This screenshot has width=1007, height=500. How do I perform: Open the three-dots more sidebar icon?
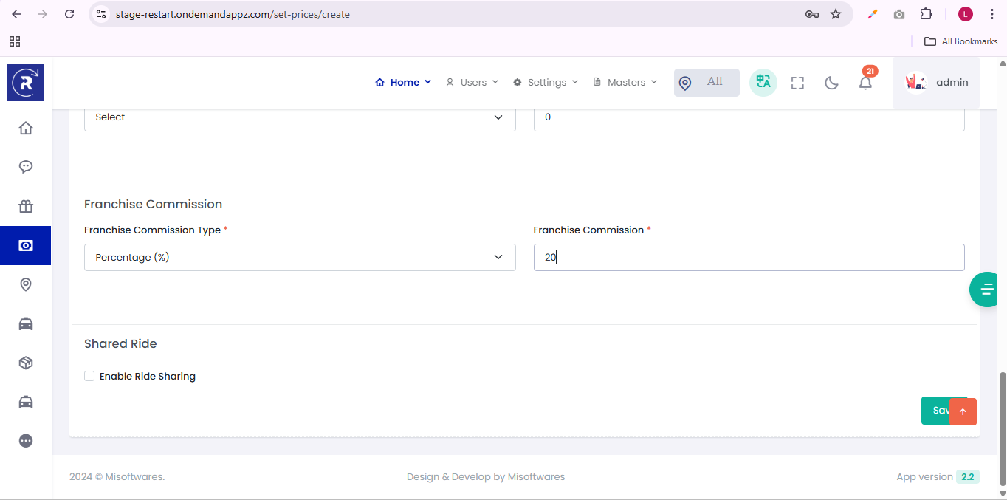click(26, 441)
